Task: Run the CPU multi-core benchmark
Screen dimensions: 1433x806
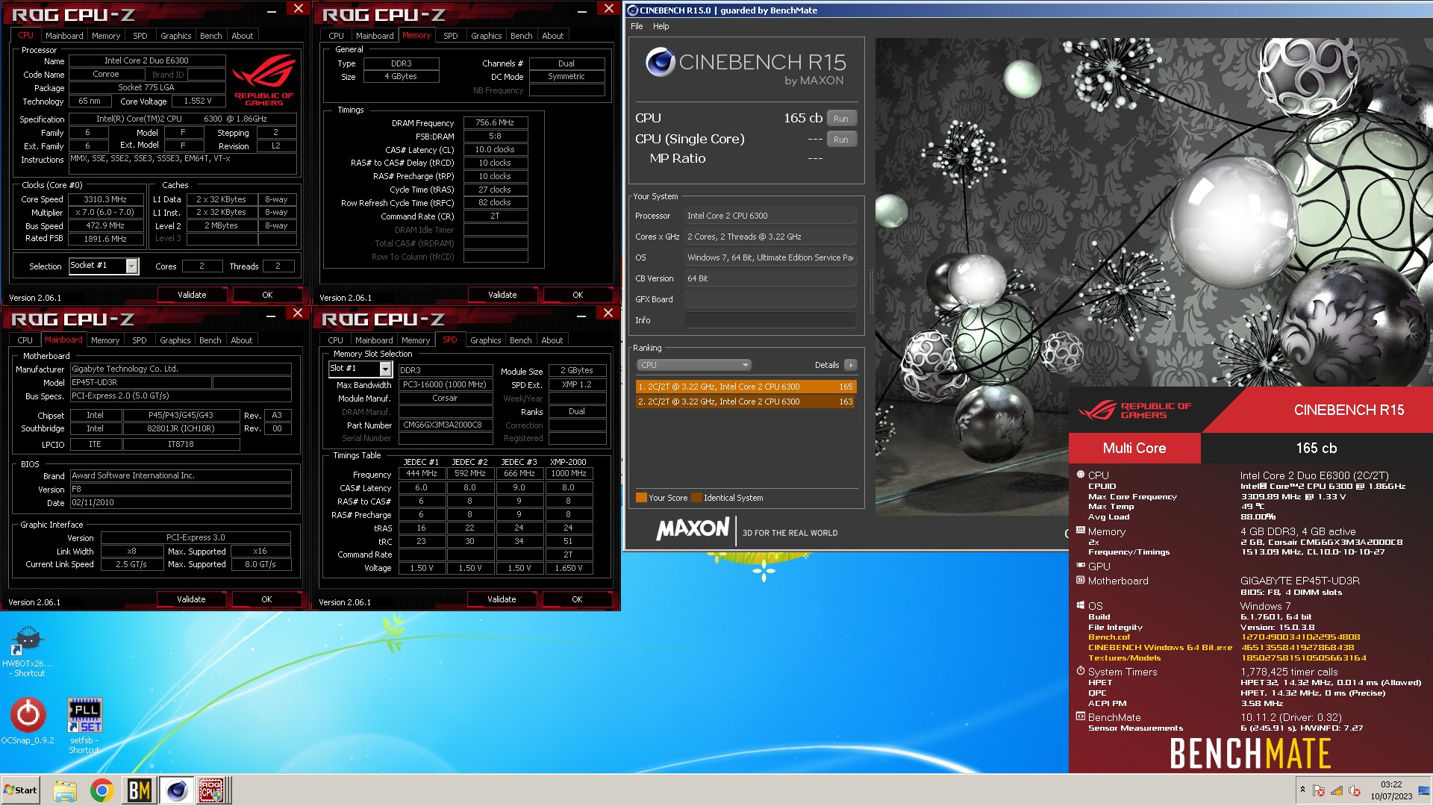Action: click(841, 119)
